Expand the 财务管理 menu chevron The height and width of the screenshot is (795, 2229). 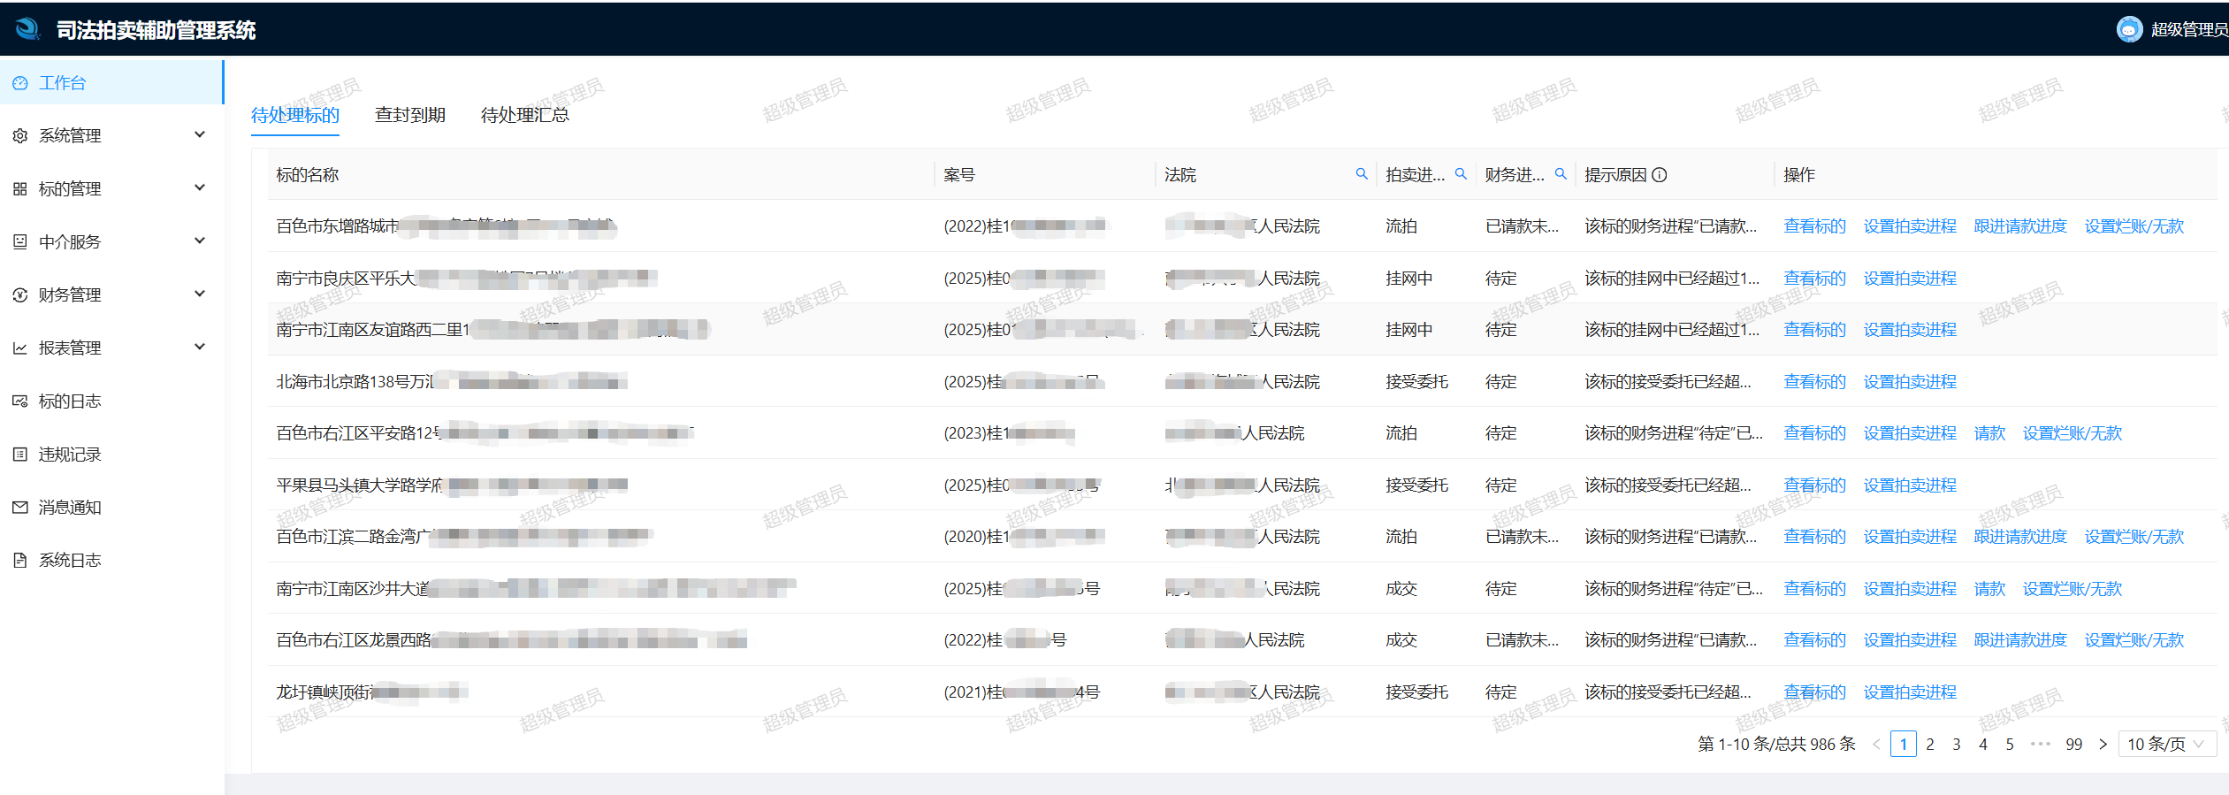coord(200,294)
